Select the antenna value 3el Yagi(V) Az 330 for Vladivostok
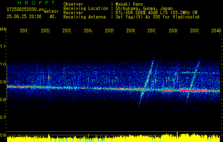The image size is (223, 142). [x=158, y=17]
